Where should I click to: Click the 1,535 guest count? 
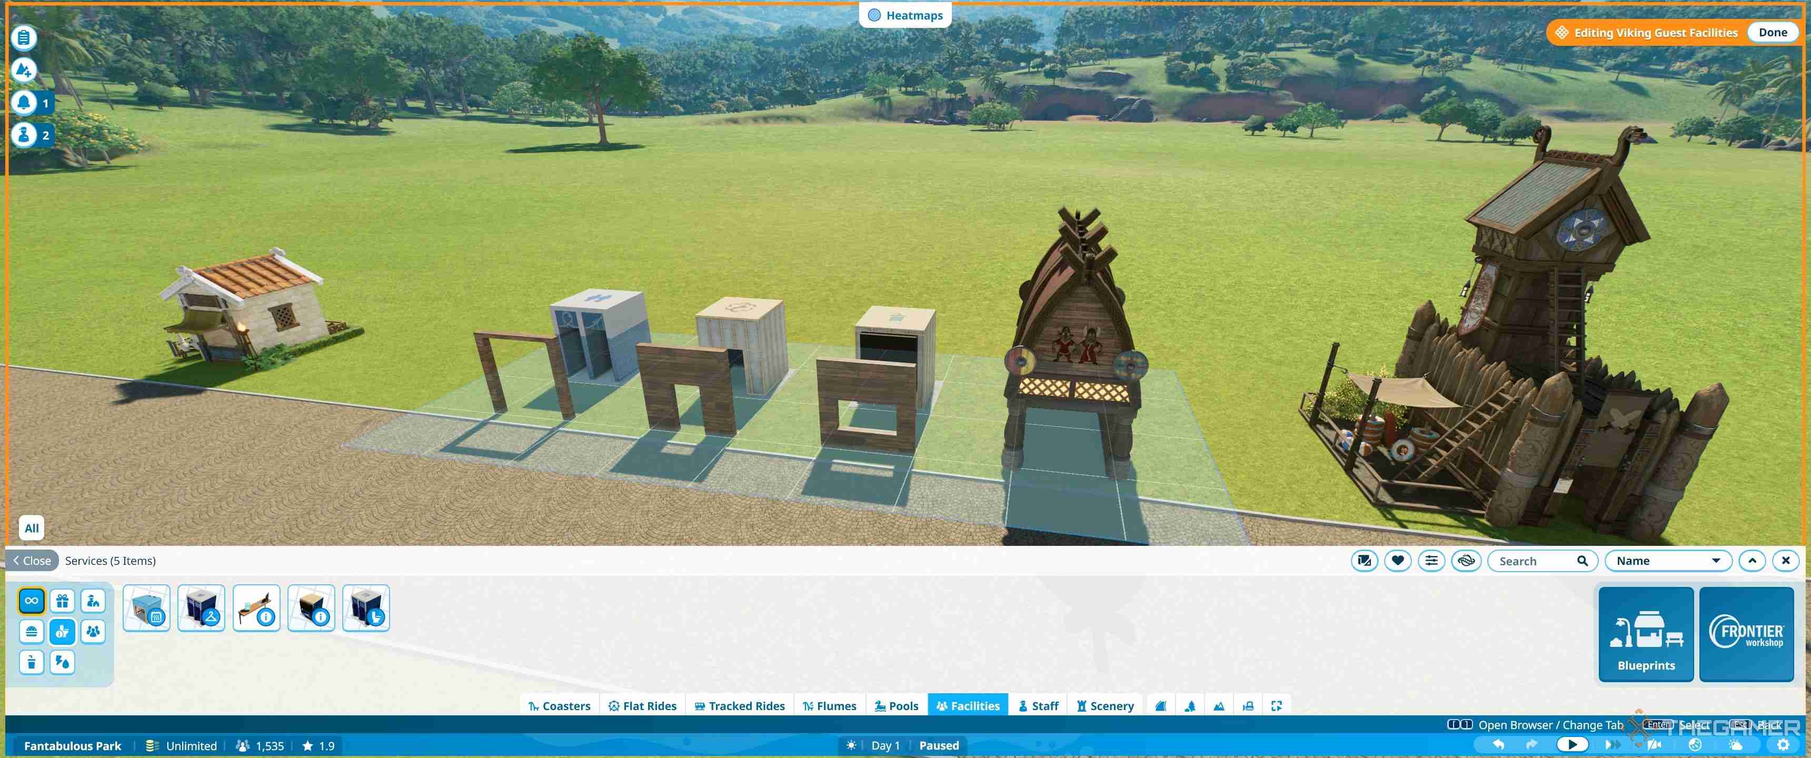[260, 745]
